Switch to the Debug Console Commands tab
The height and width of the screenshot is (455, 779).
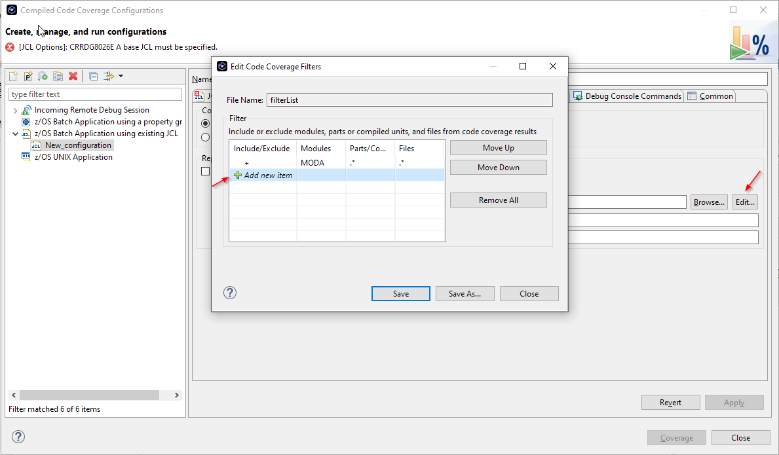click(x=626, y=96)
